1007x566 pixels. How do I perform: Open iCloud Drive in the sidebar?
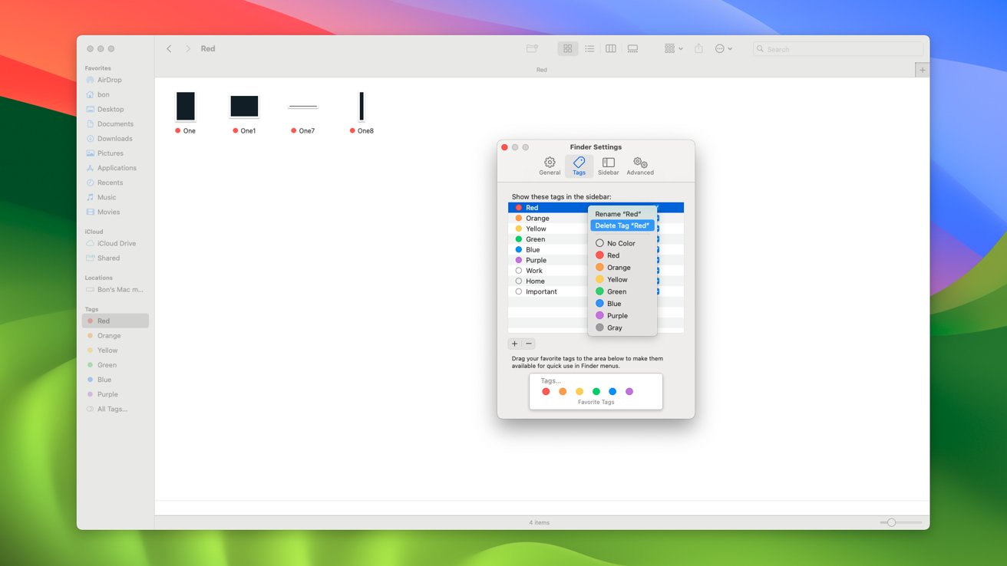coord(115,244)
